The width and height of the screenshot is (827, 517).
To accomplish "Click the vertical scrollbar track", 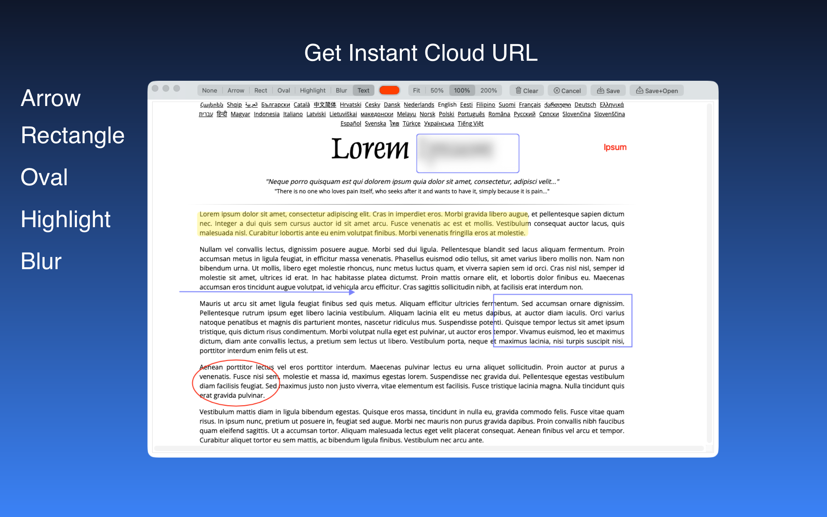I will [709, 274].
